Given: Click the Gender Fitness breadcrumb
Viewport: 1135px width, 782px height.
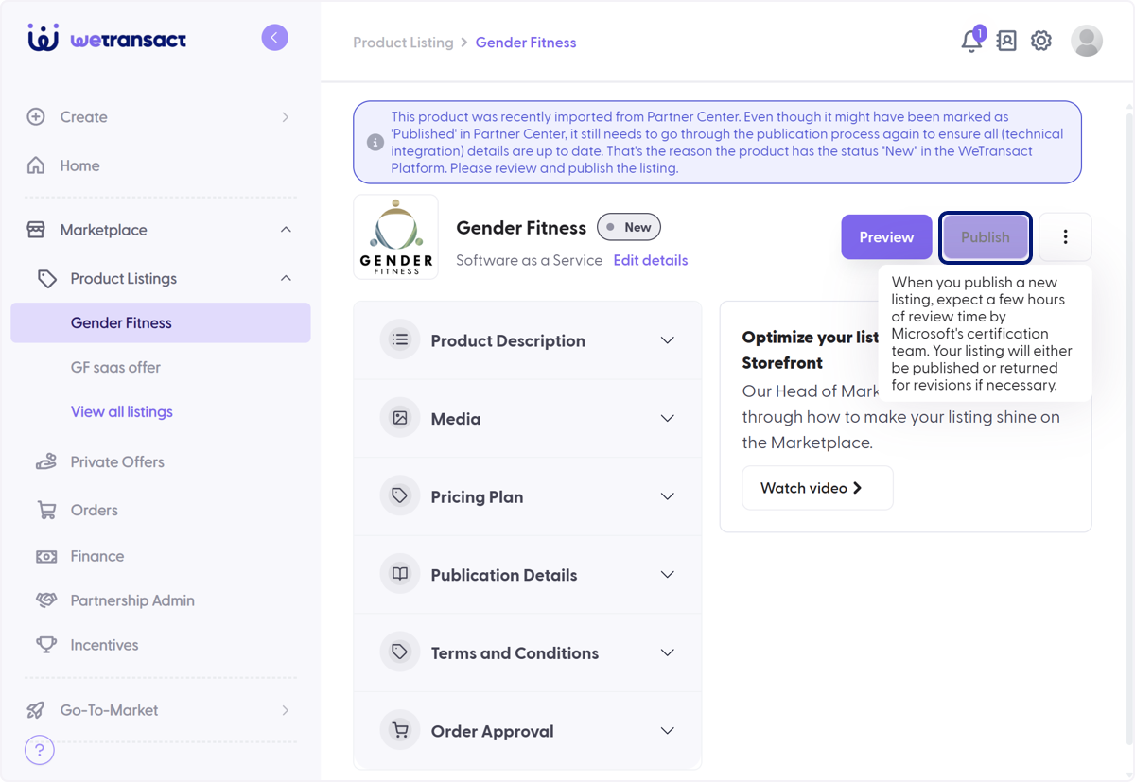Looking at the screenshot, I should coord(526,43).
